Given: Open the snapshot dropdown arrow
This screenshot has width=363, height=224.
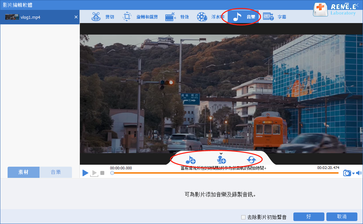Looking at the screenshot, I should [x=353, y=173].
